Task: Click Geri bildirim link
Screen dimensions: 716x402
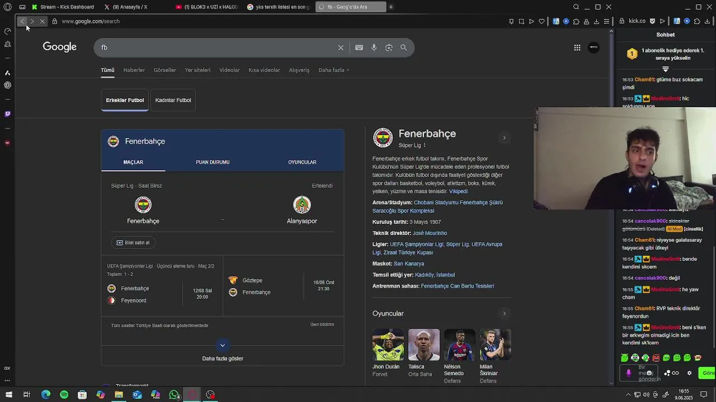Action: click(322, 324)
